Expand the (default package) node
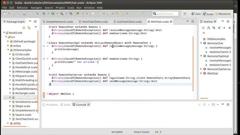This screenshot has height=135, width=240. pos(8,41)
